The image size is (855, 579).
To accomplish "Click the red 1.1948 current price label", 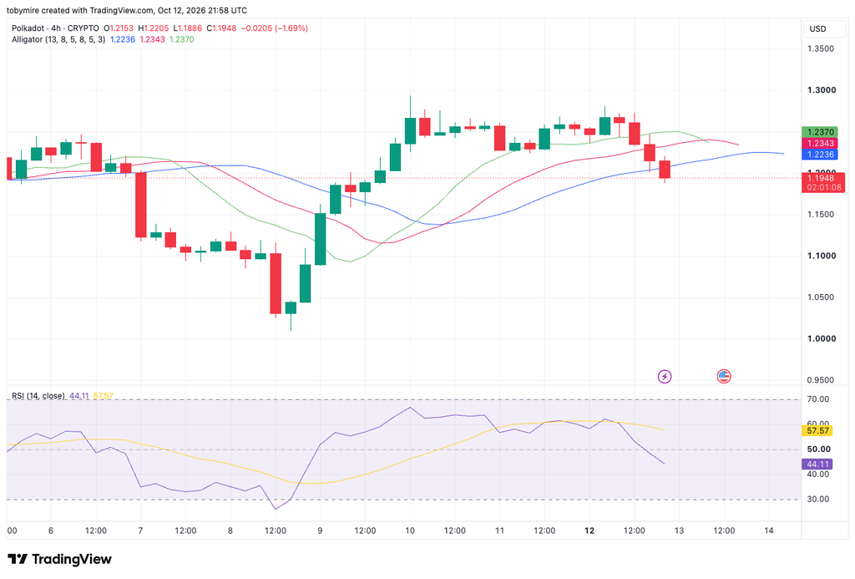I will tap(822, 182).
